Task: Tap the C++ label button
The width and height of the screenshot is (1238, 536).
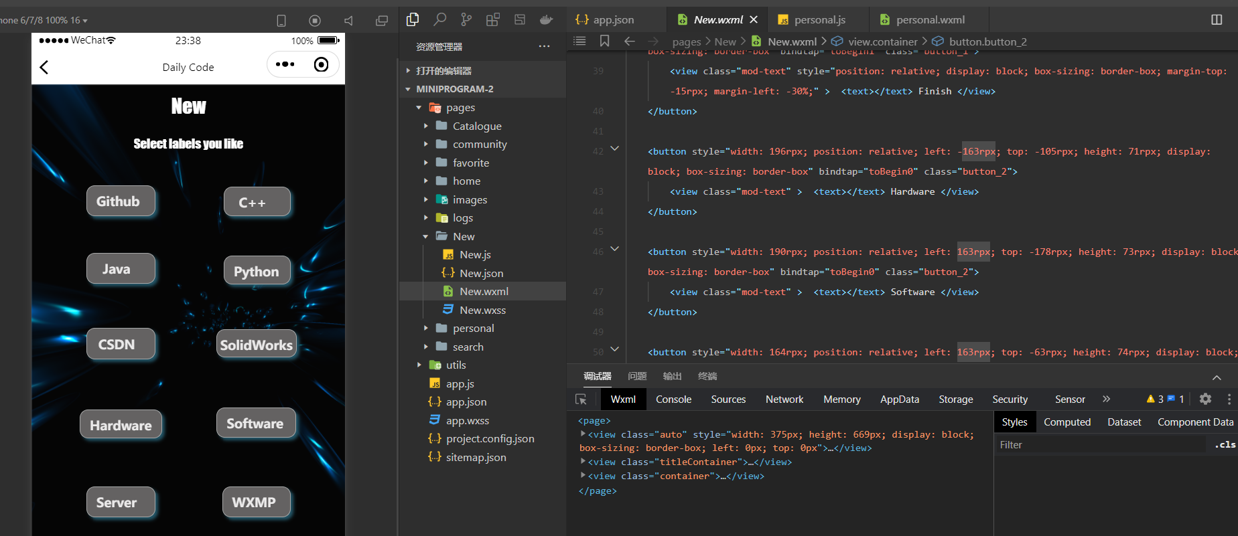Action: coord(257,202)
